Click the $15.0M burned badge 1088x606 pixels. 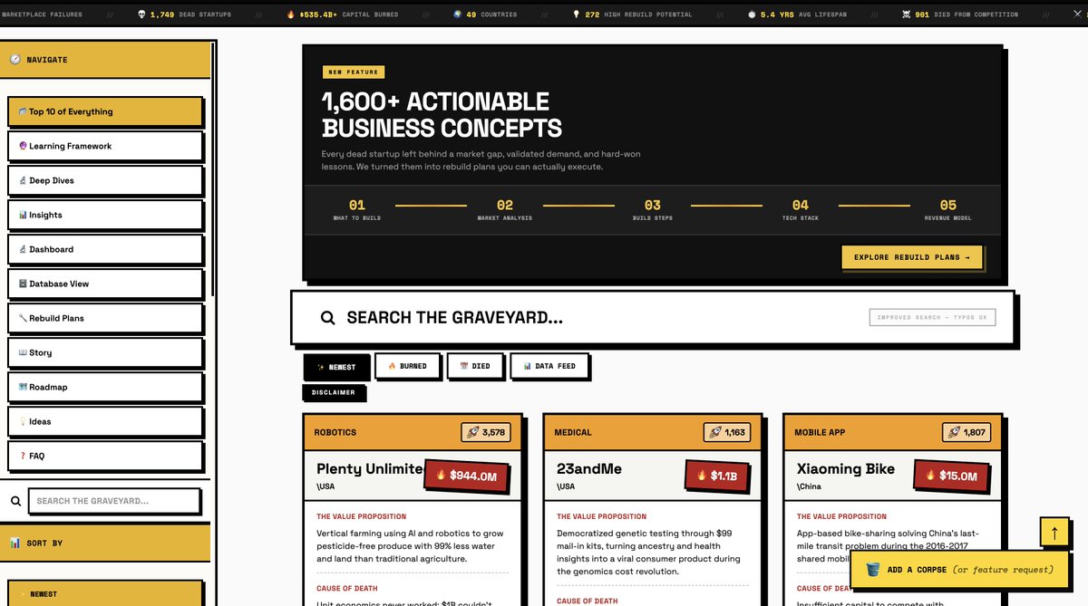click(950, 476)
